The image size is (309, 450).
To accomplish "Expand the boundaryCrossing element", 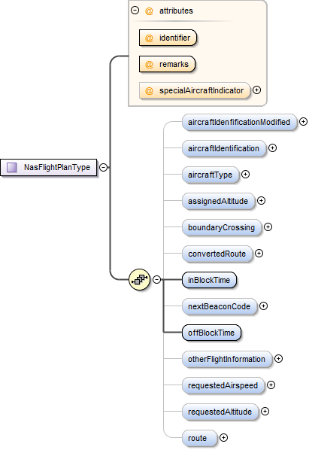I will coord(268,227).
